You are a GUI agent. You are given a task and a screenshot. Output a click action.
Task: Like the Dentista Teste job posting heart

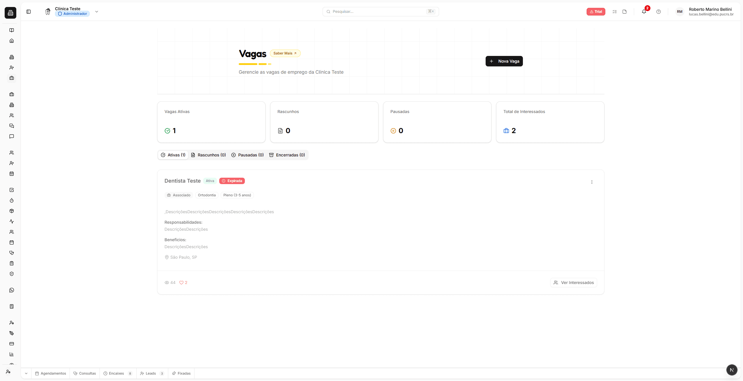coord(181,282)
